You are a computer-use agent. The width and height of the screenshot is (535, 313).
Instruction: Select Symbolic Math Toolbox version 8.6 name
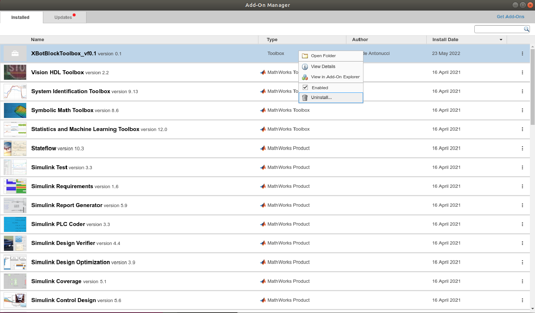click(75, 110)
